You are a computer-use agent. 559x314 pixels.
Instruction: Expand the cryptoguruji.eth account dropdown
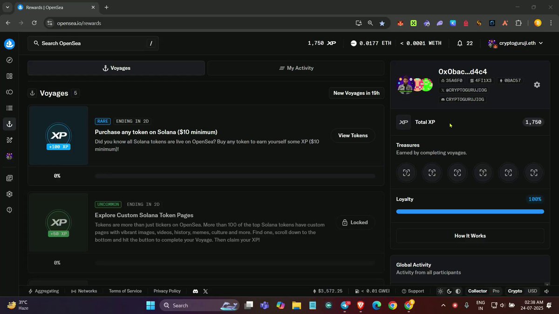pos(515,43)
